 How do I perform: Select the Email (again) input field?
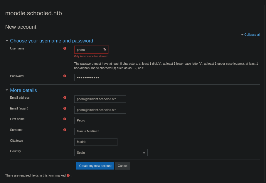100,110
